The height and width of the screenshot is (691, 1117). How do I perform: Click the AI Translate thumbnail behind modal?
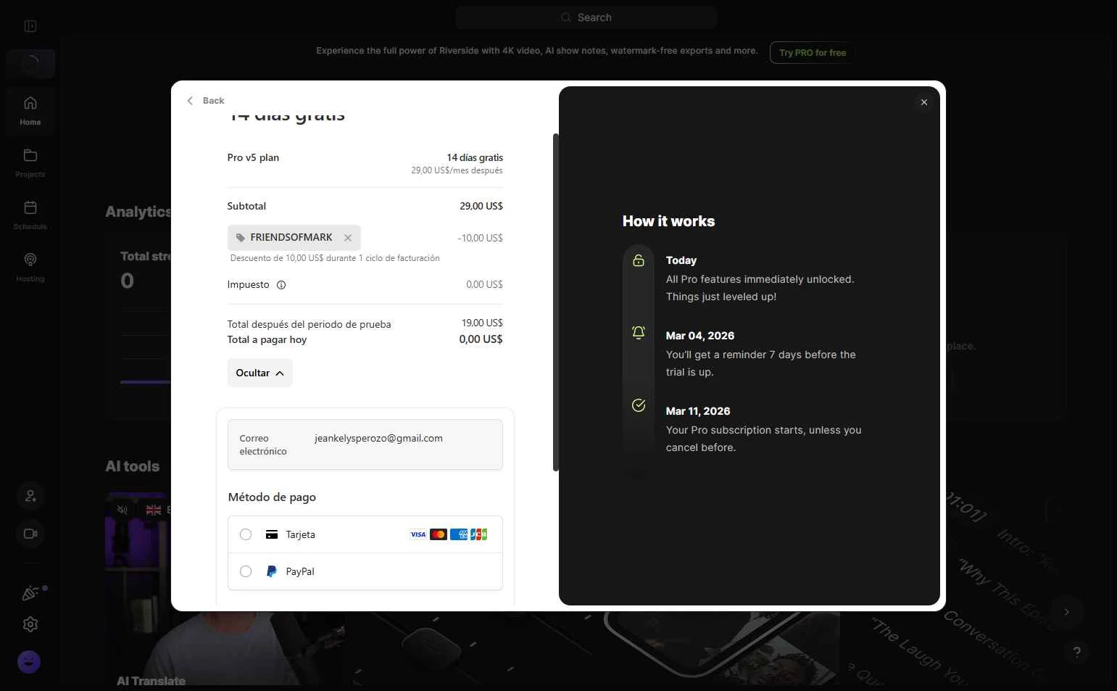[225, 589]
